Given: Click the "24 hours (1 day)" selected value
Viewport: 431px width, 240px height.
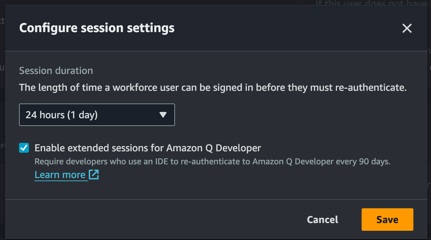Looking at the screenshot, I should tap(61, 115).
